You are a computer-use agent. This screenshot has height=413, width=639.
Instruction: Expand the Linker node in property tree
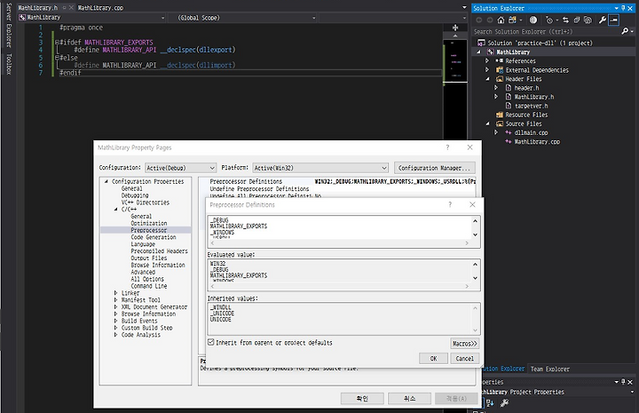(115, 293)
